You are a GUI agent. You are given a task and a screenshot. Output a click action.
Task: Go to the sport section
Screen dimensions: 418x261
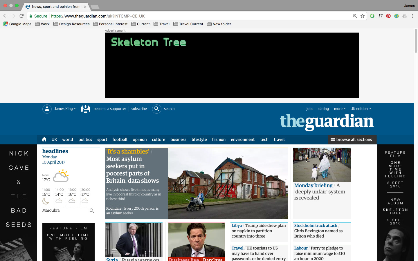point(102,139)
